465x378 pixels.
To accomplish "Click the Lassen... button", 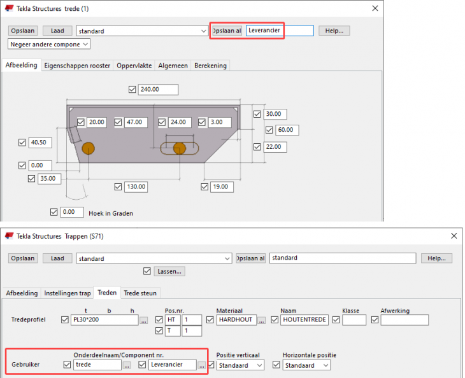I will [171, 271].
